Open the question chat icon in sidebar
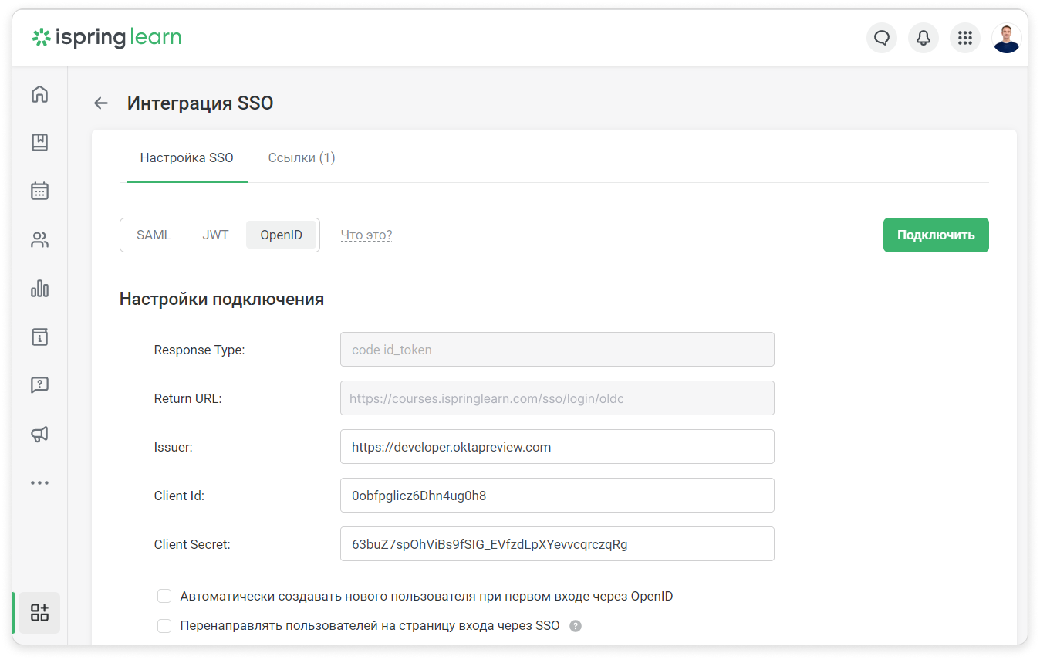 click(39, 385)
